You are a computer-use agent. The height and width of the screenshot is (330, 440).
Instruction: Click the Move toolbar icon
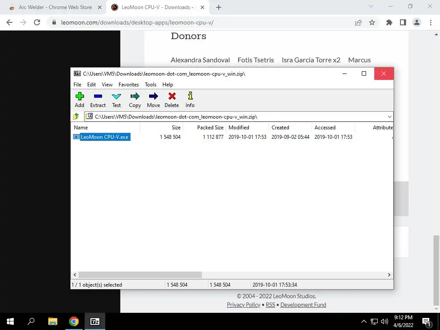(153, 96)
